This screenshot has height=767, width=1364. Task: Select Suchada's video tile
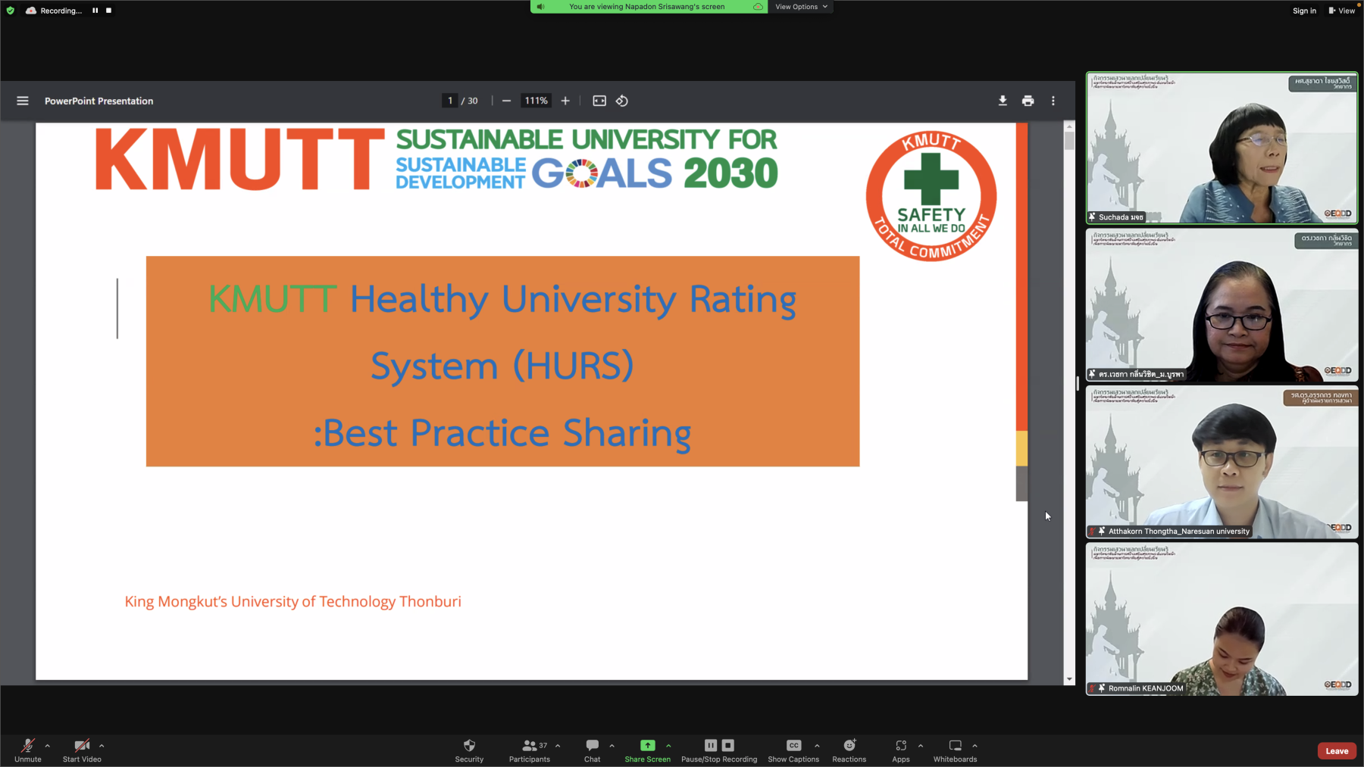coord(1222,148)
